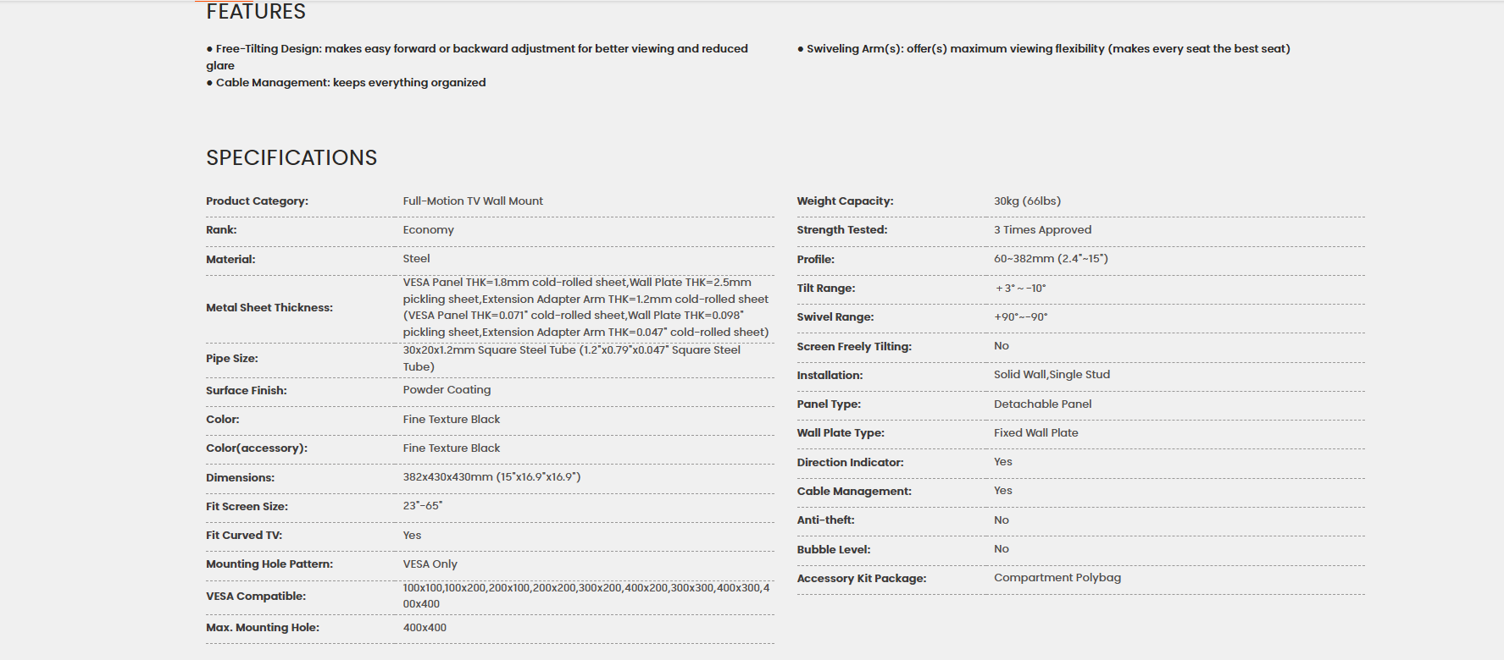Screen dimensions: 1504x660
Task: Click the FEATURES heading
Action: 256,12
